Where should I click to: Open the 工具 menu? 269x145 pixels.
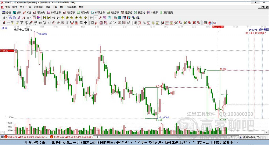[x=55, y=7]
